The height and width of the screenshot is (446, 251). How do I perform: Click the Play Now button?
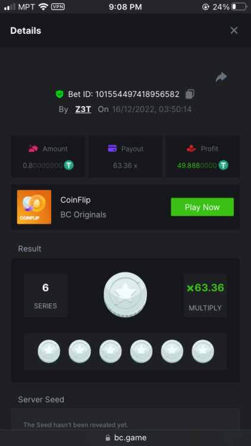[x=202, y=207]
